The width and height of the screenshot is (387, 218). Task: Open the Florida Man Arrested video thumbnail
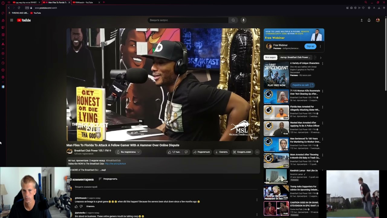(276, 112)
